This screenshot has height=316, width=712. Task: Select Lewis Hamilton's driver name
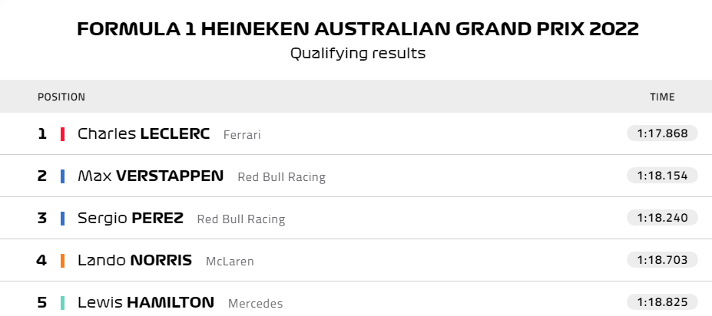pos(146,302)
